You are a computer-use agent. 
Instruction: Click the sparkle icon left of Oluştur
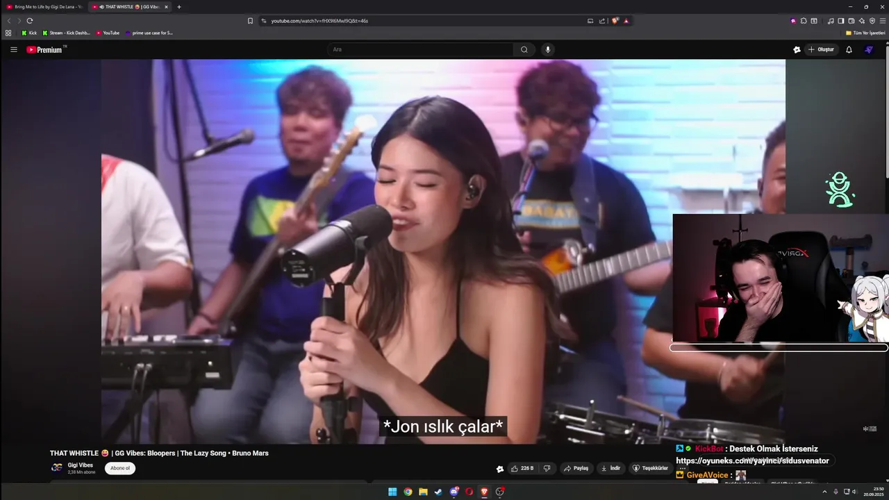797,49
